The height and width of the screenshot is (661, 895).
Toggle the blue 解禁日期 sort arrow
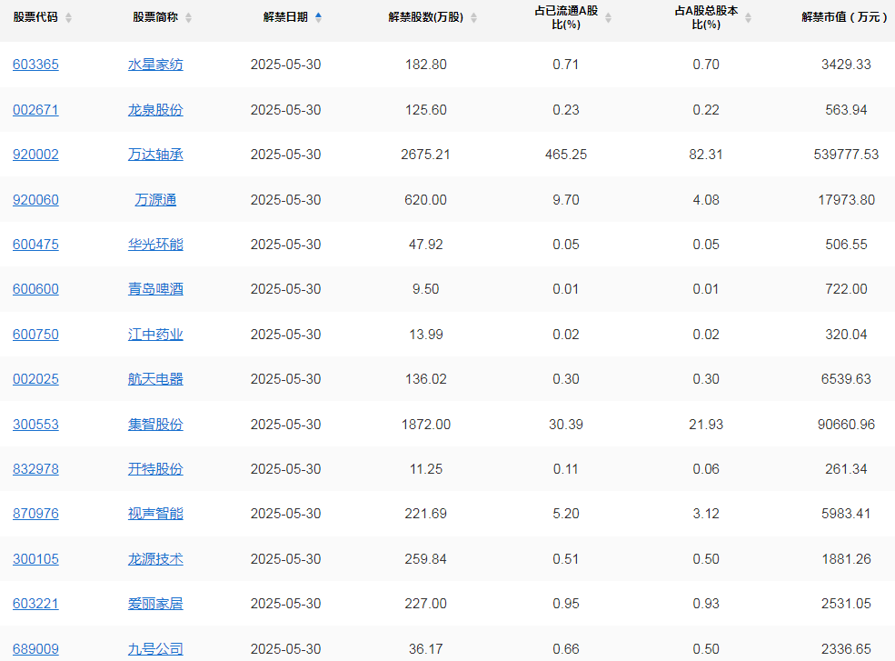click(319, 17)
